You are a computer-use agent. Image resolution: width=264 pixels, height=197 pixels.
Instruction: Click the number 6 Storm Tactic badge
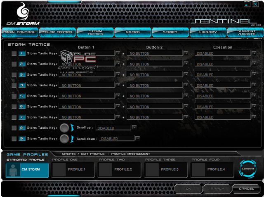tap(22, 107)
